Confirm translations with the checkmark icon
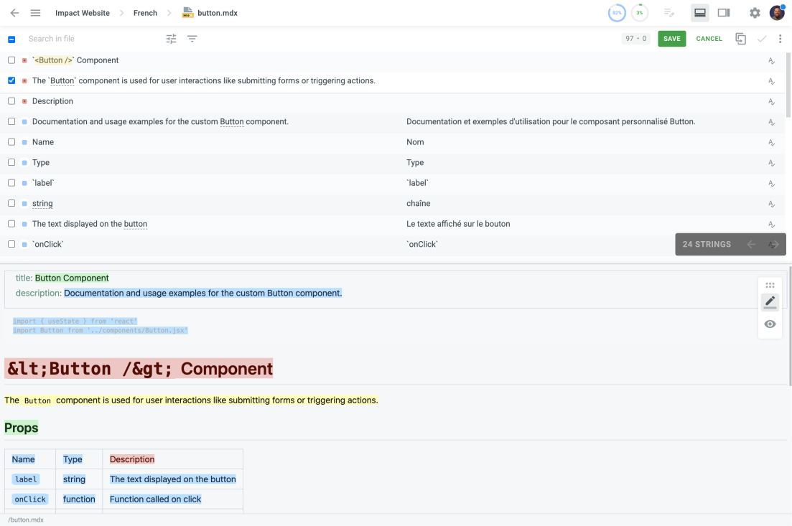Viewport: 792px width, 526px height. 761,39
